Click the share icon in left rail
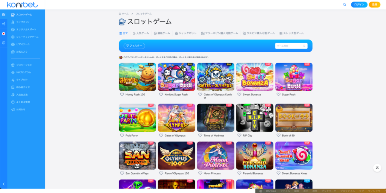 click(x=3, y=24)
